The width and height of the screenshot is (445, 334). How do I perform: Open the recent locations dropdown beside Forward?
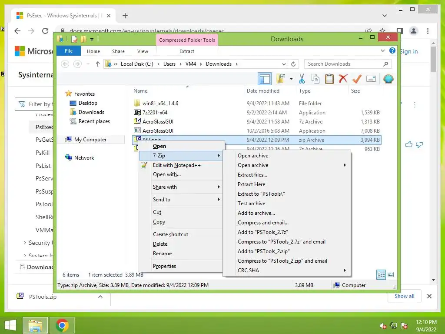(88, 64)
